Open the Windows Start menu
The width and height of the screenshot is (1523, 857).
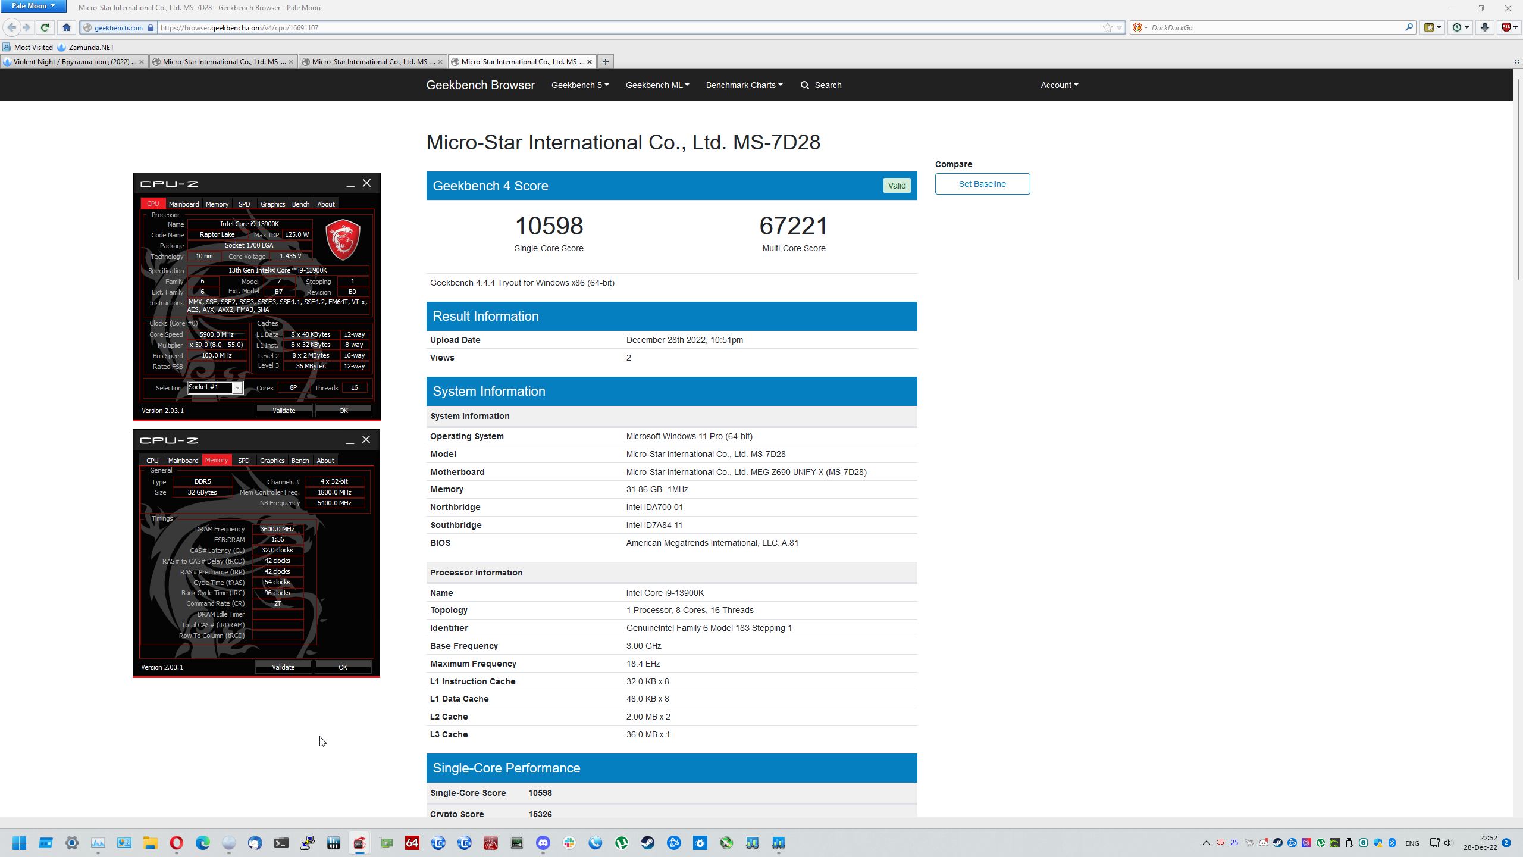click(20, 843)
